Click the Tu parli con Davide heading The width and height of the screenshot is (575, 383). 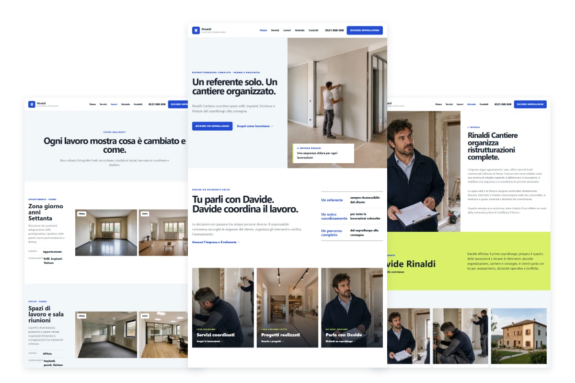(x=245, y=204)
